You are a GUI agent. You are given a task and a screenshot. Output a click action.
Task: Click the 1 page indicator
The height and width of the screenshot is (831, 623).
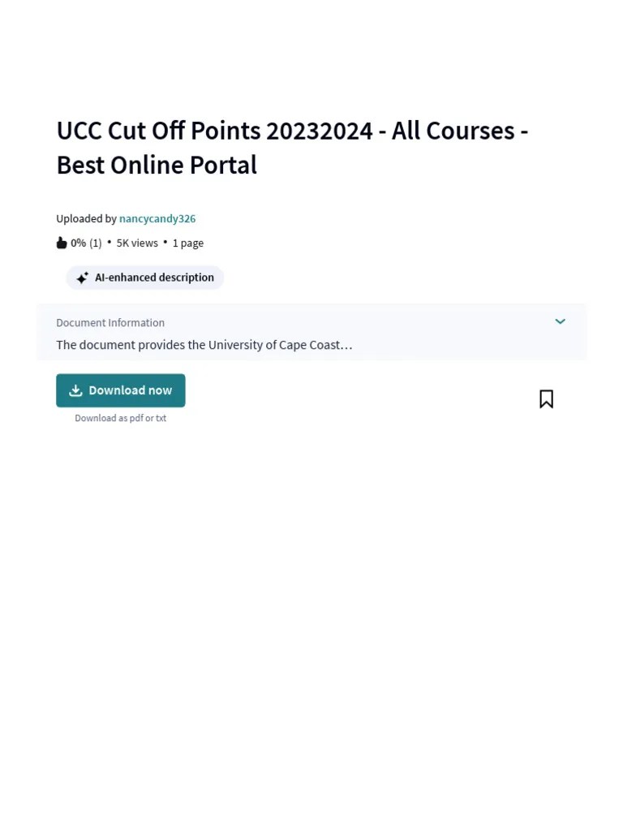[x=188, y=243]
